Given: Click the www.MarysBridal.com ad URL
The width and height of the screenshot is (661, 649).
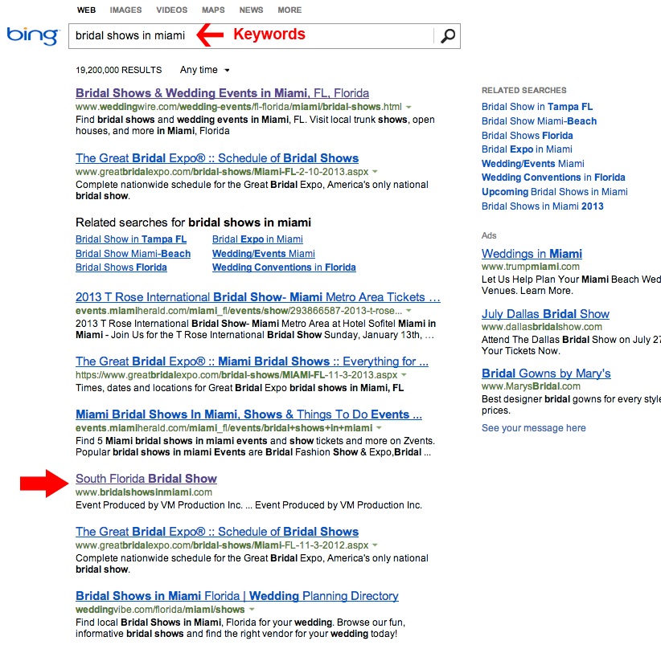Looking at the screenshot, I should click(531, 386).
